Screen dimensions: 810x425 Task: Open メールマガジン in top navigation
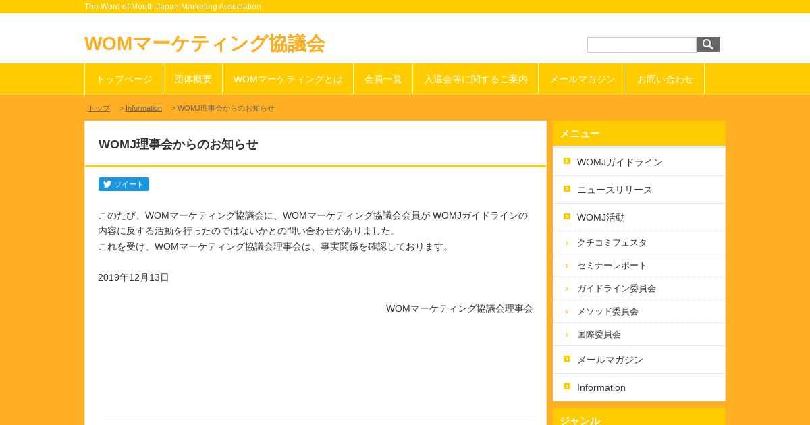pyautogui.click(x=583, y=79)
